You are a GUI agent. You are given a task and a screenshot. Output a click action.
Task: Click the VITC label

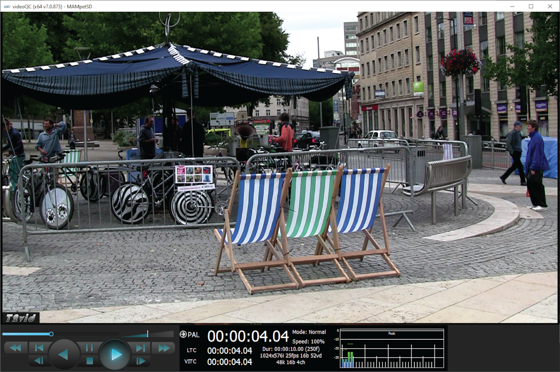click(191, 362)
